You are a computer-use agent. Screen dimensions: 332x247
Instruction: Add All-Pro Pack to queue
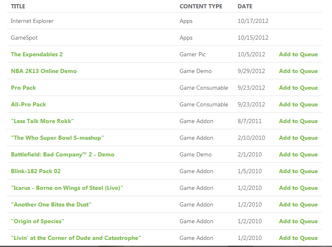[298, 104]
